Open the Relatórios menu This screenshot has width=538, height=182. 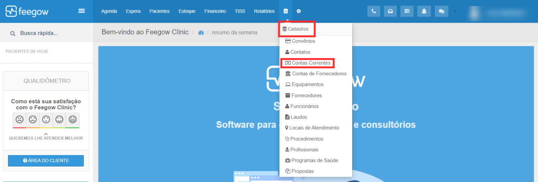click(264, 11)
